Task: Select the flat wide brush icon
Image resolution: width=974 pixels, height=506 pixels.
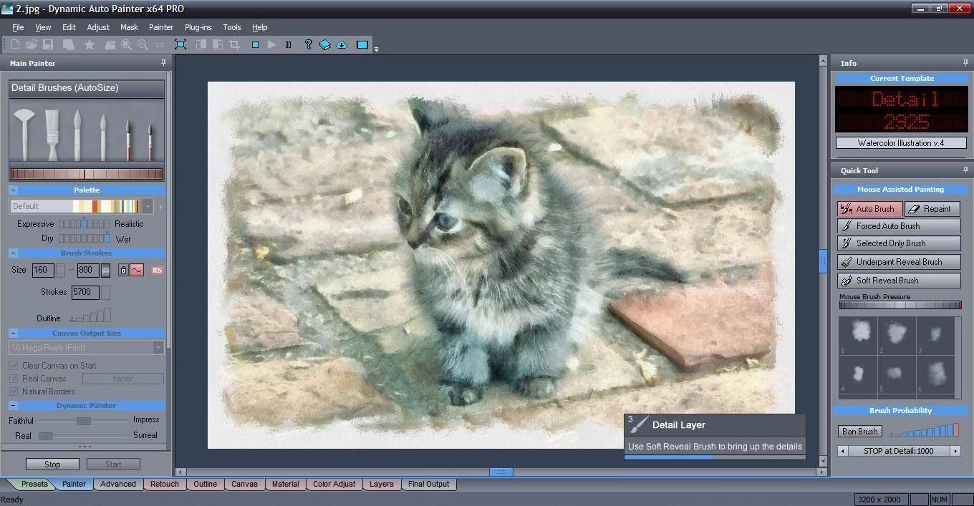Action: tap(52, 135)
